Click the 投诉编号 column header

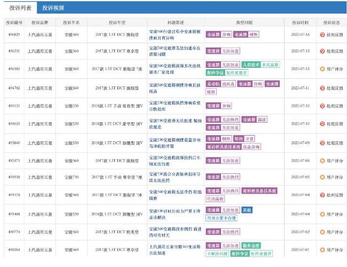pos(14,23)
